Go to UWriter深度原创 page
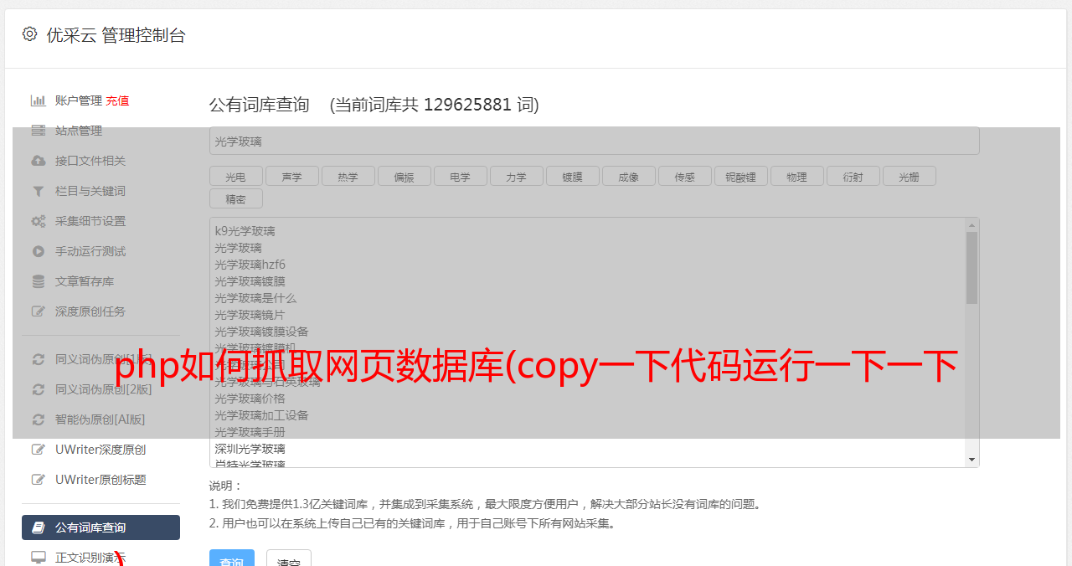The width and height of the screenshot is (1072, 566). [x=100, y=450]
